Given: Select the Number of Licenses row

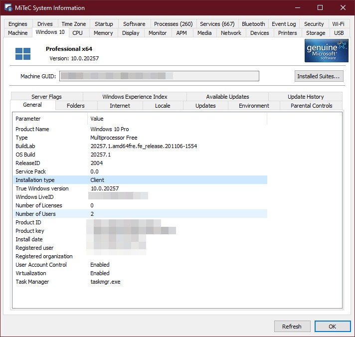Looking at the screenshot, I should [140, 205].
